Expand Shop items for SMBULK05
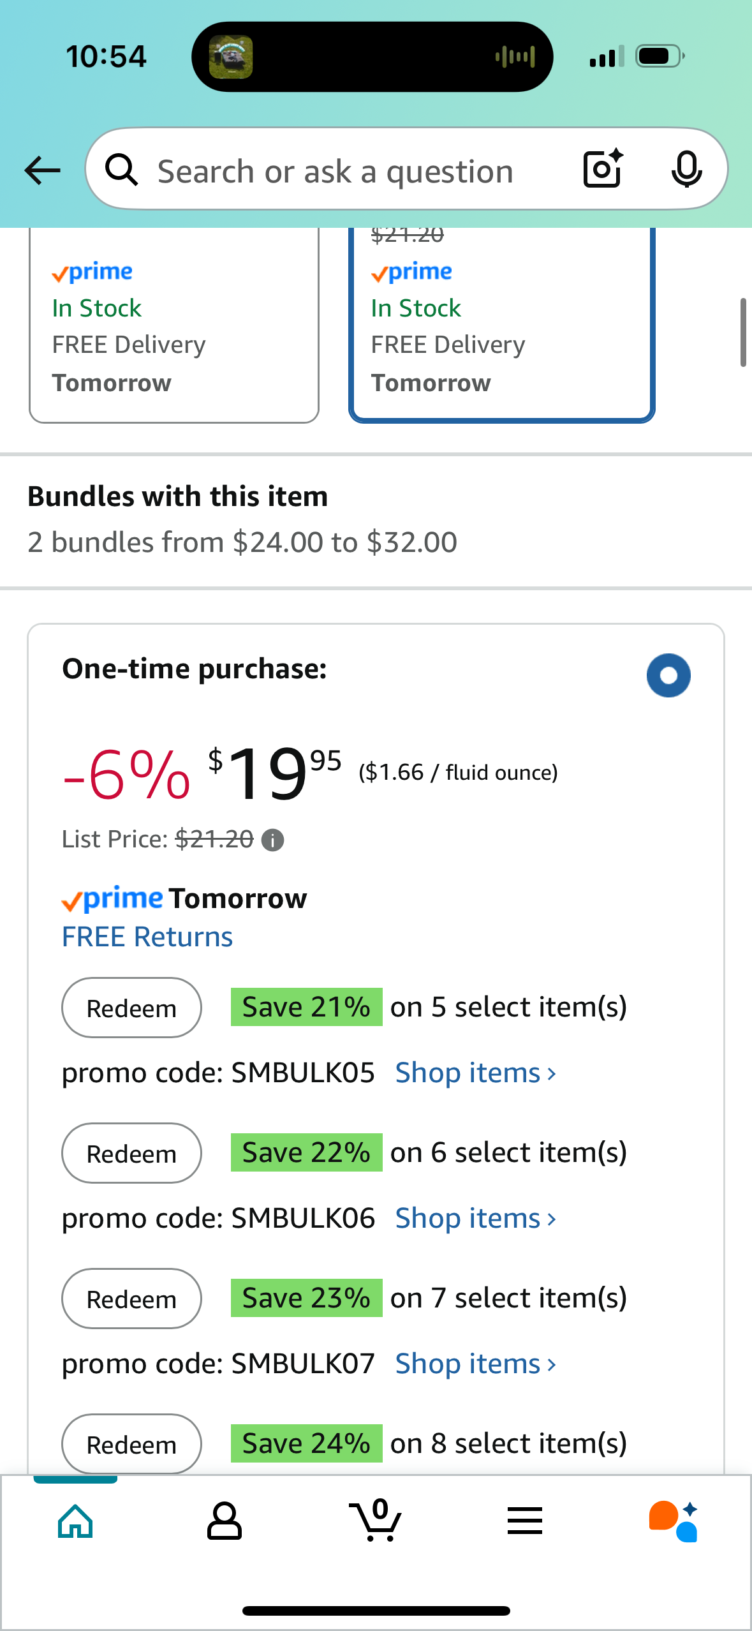The height and width of the screenshot is (1631, 752). 476,1073
